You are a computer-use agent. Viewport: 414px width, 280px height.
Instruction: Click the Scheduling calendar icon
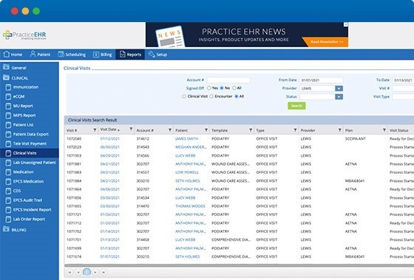(61, 55)
